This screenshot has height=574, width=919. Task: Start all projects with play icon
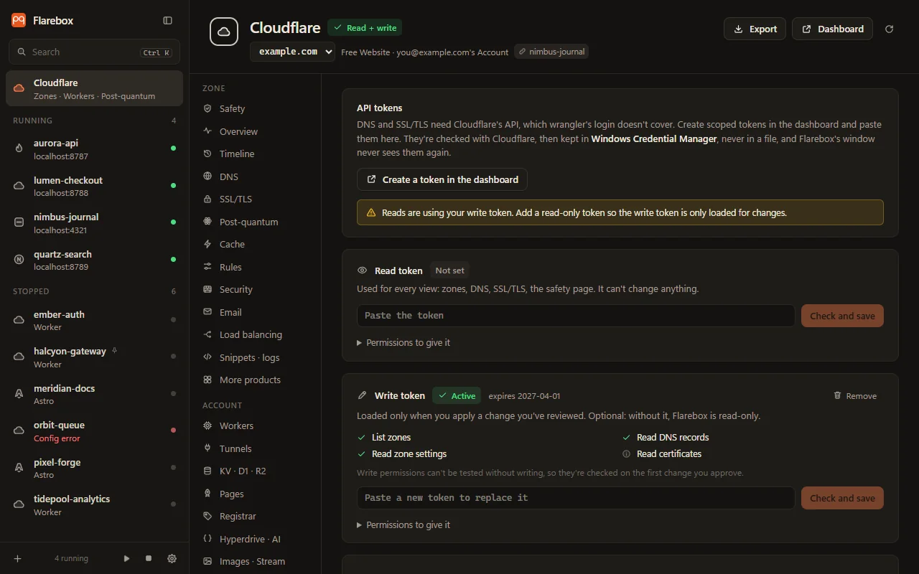click(x=127, y=558)
